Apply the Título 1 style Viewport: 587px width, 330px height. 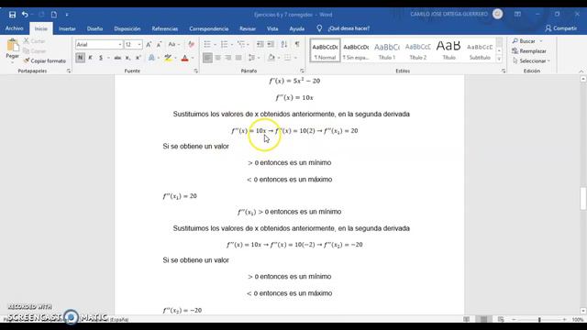tap(387, 50)
